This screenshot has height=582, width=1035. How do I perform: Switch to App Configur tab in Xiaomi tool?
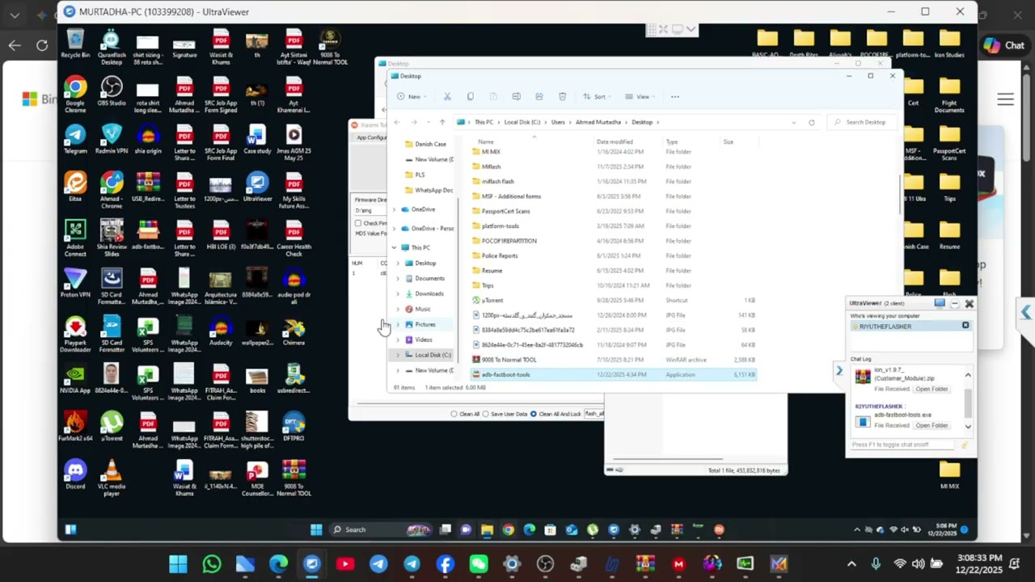371,137
